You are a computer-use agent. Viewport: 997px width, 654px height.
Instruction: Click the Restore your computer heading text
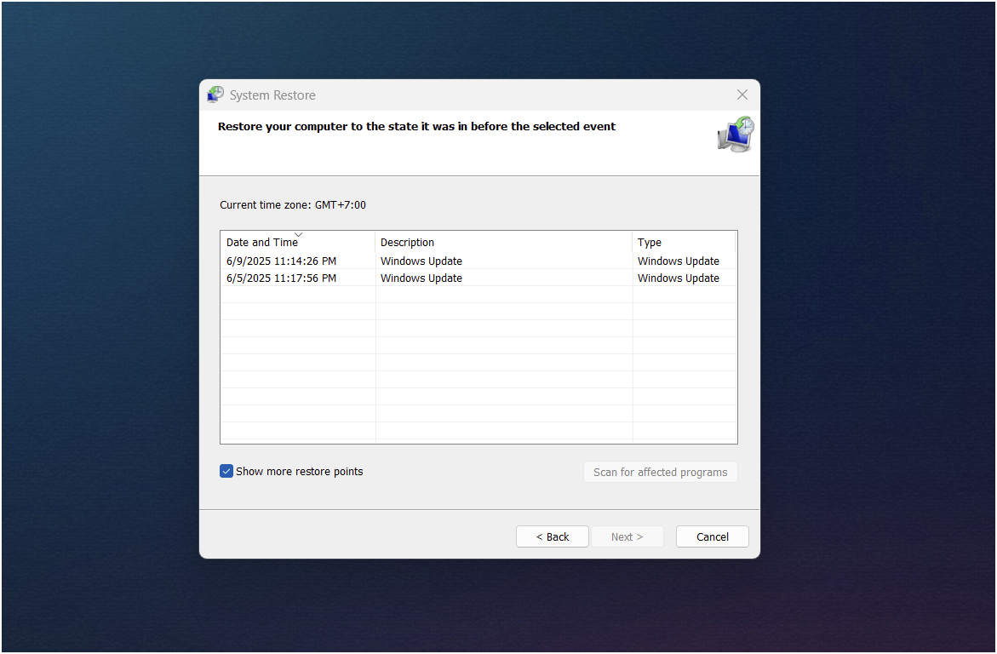point(416,127)
